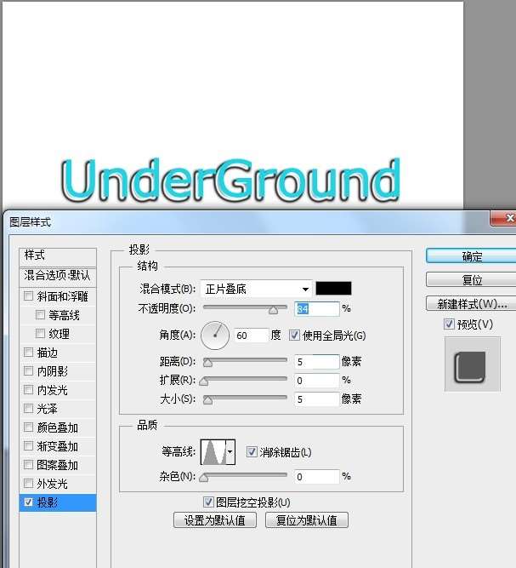Image resolution: width=516 pixels, height=568 pixels.
Task: Tick the 纹理 checkbox
Action: point(40,333)
